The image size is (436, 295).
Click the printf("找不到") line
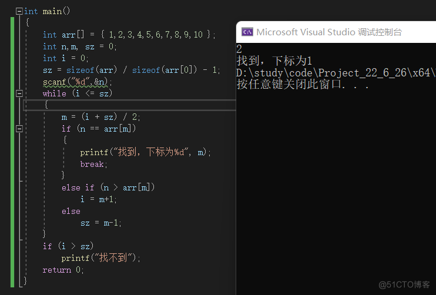[x=100, y=258]
